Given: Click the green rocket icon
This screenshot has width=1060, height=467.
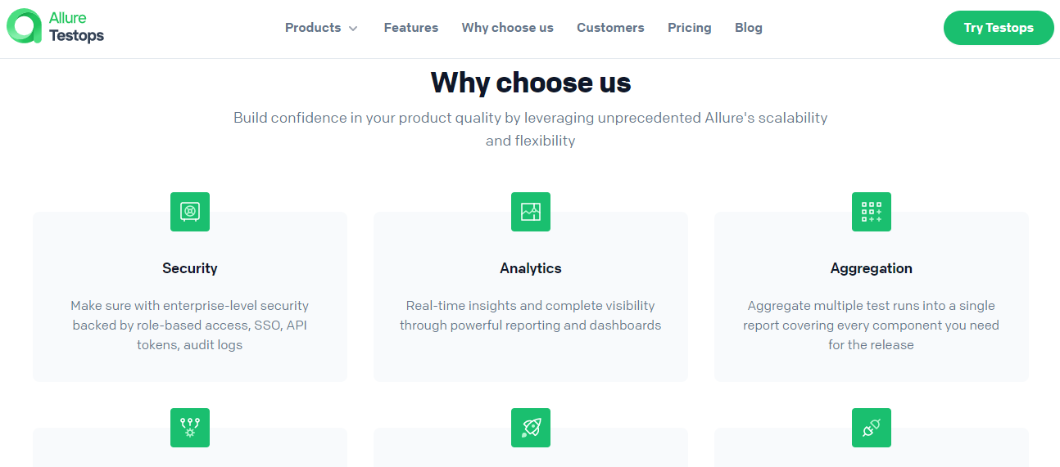Looking at the screenshot, I should tap(531, 428).
